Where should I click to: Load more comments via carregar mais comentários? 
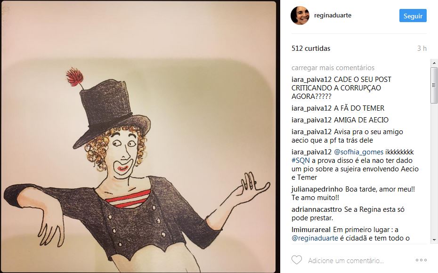pos(333,68)
